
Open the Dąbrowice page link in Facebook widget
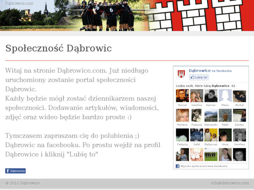(199, 70)
